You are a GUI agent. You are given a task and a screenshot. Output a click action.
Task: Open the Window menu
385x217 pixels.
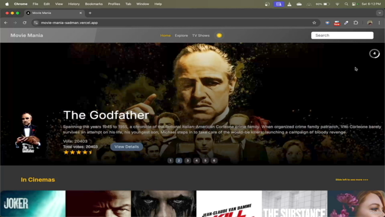(143, 4)
